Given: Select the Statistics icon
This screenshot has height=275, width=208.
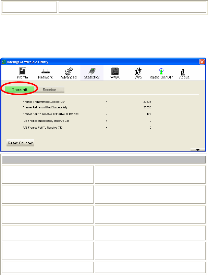Looking at the screenshot, I should click(92, 73).
